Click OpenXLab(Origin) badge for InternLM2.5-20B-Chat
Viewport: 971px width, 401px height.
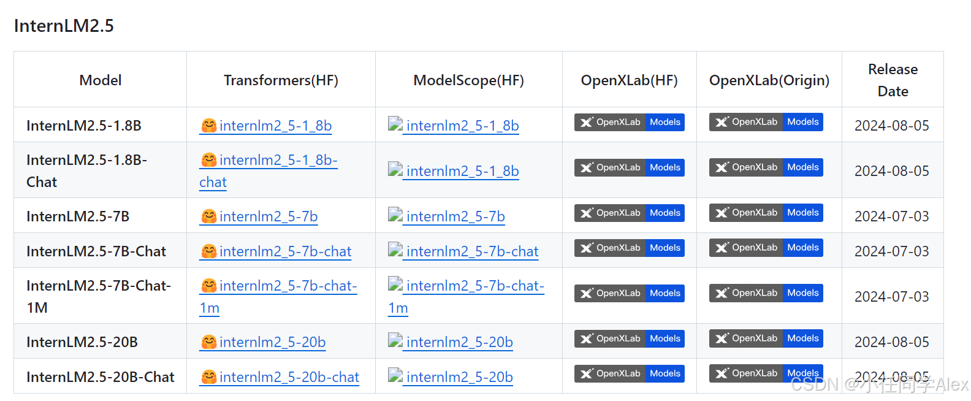point(766,373)
